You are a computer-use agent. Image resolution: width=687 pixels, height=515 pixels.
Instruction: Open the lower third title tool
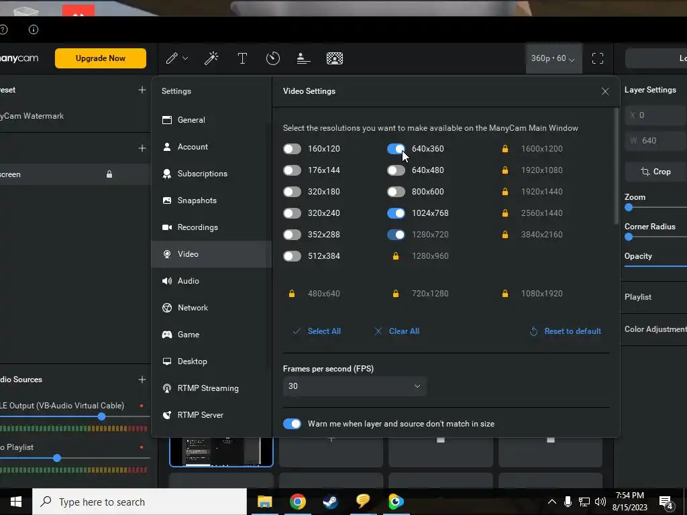click(x=304, y=58)
